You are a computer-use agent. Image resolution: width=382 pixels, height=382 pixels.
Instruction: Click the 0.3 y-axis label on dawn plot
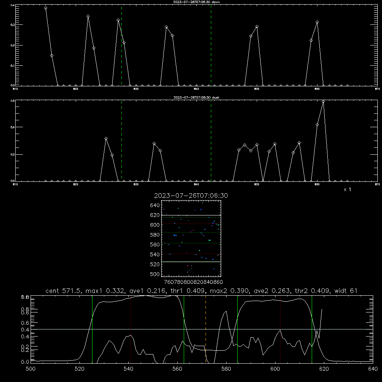(13, 25)
